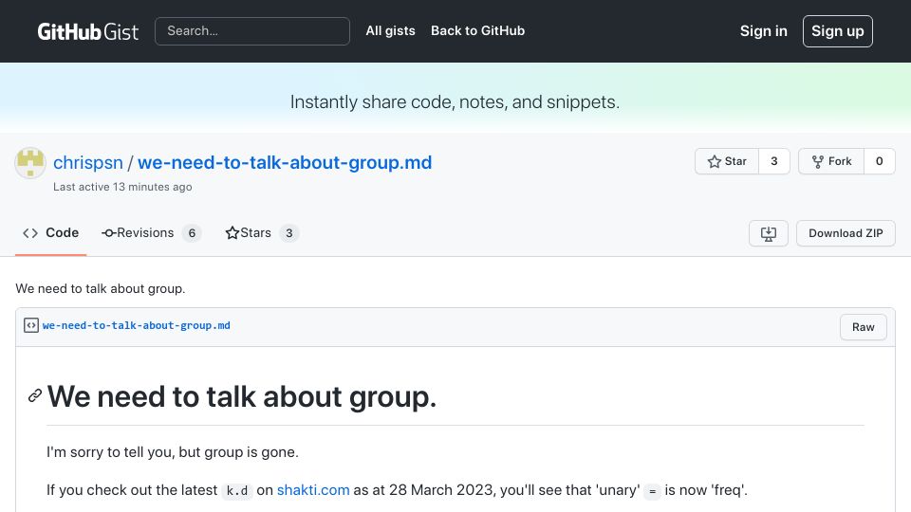
Task: Click the open-in-desktop download icon
Action: [768, 233]
